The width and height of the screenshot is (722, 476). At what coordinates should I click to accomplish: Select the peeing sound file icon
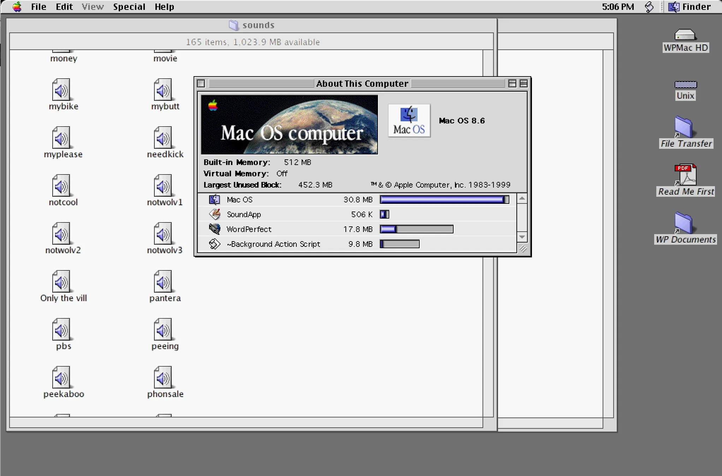(x=163, y=329)
